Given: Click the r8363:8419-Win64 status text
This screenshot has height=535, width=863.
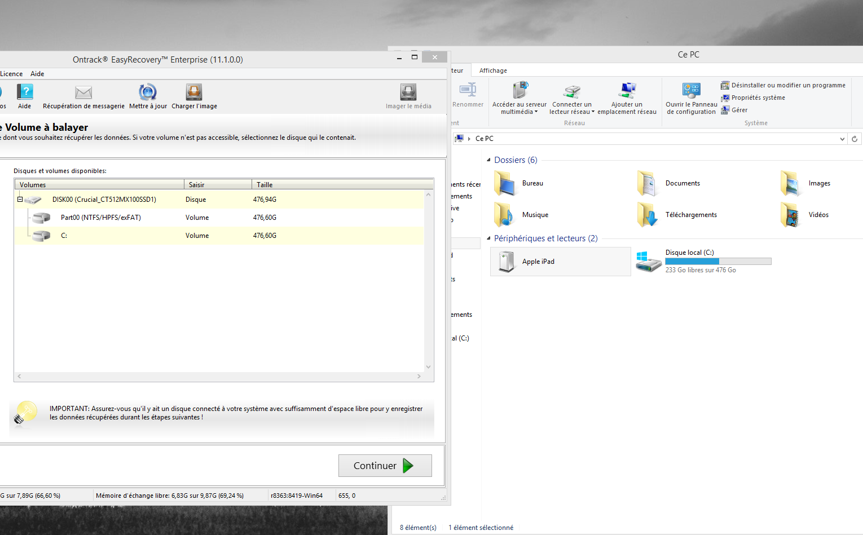Looking at the screenshot, I should pyautogui.click(x=297, y=496).
